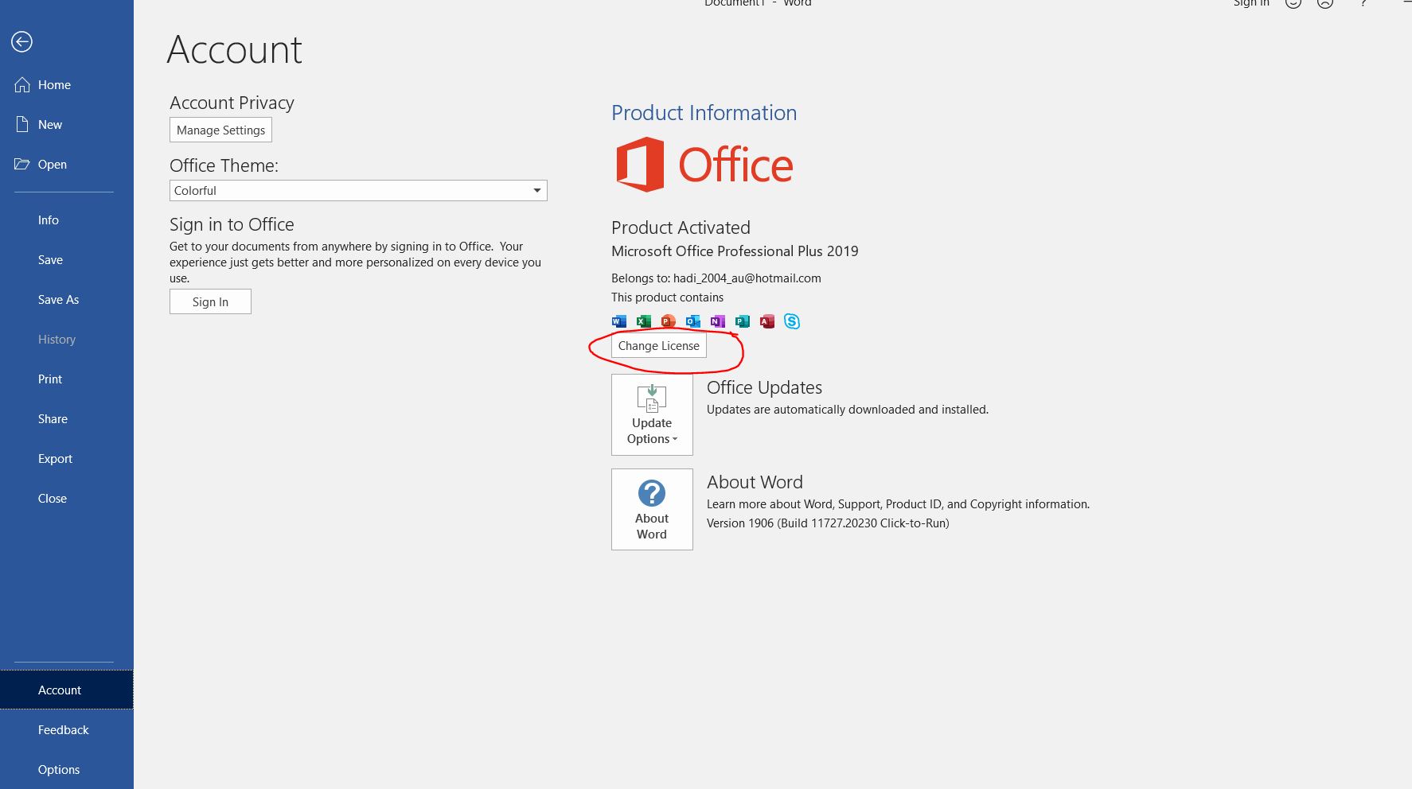Click Sign in link in title bar
1412x789 pixels.
1251,4
